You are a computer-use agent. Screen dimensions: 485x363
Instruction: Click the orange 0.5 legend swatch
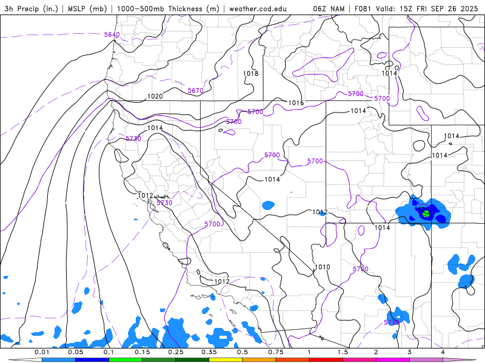point(259,360)
